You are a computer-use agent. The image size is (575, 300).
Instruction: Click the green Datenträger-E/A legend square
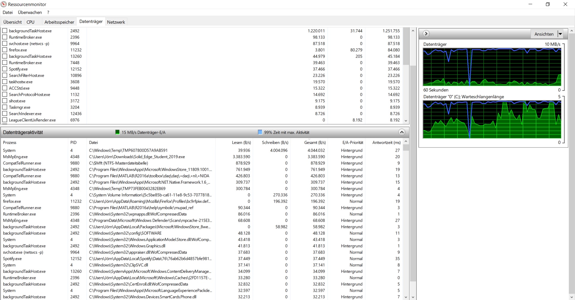coord(117,132)
